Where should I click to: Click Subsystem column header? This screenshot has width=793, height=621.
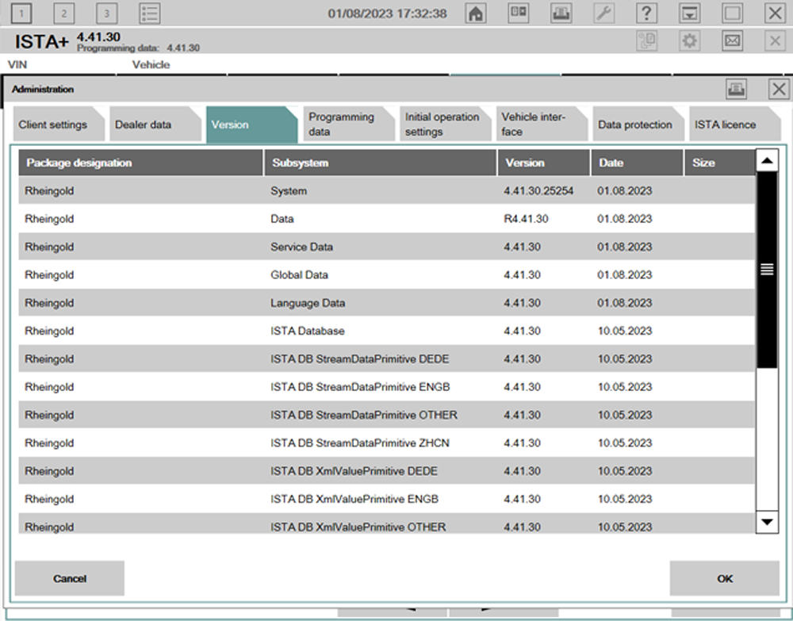point(381,163)
